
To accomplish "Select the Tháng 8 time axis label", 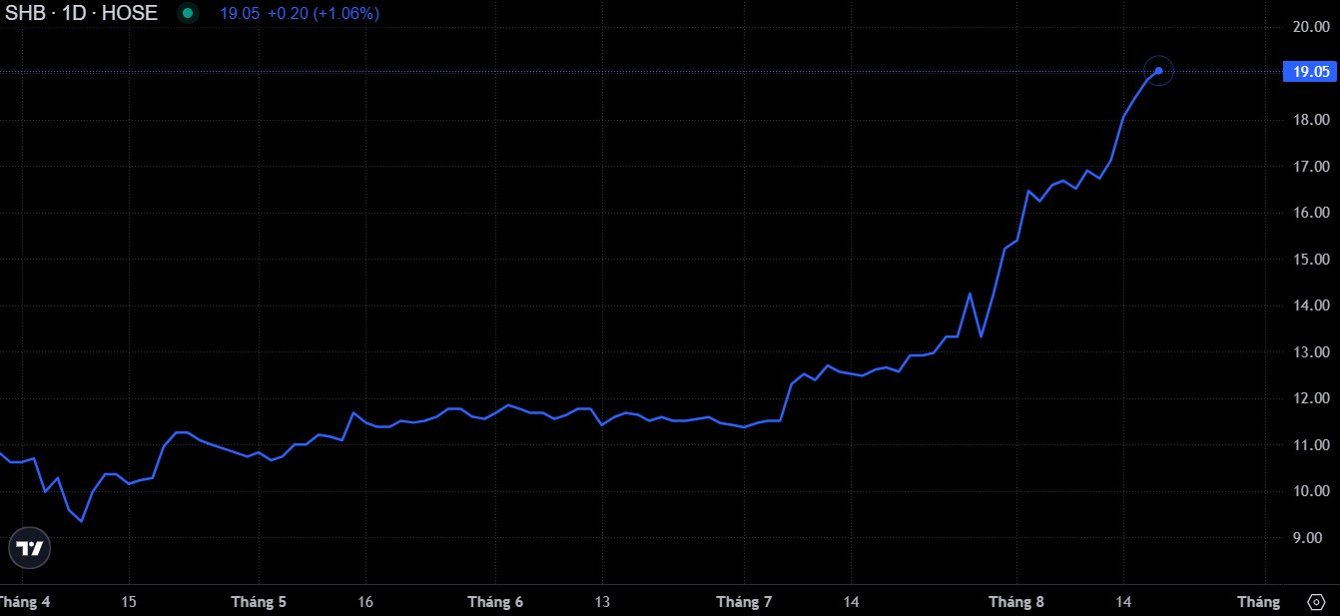I will tap(1016, 602).
